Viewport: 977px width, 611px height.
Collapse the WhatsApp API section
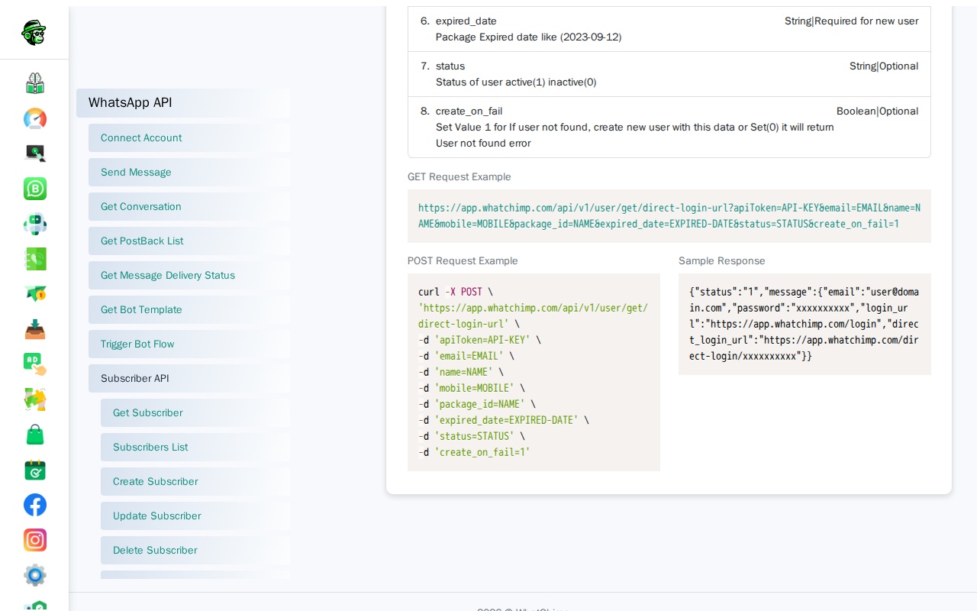coord(183,103)
